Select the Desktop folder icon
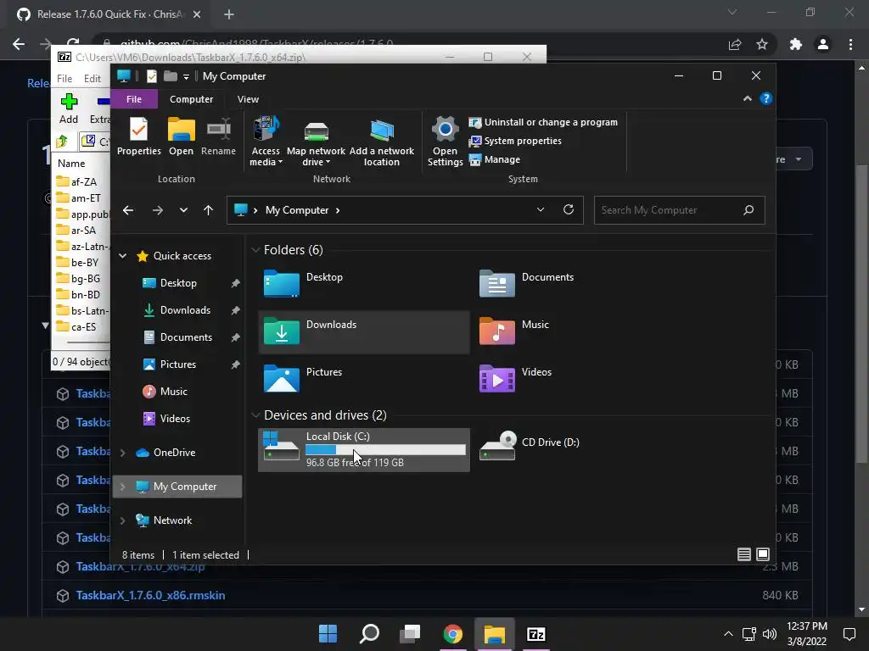869x651 pixels. 282,284
